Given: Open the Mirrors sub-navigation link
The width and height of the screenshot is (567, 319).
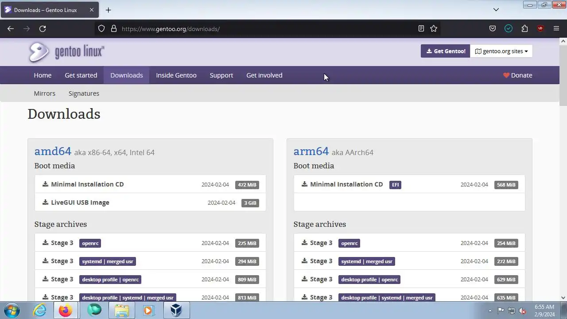Looking at the screenshot, I should tap(45, 93).
